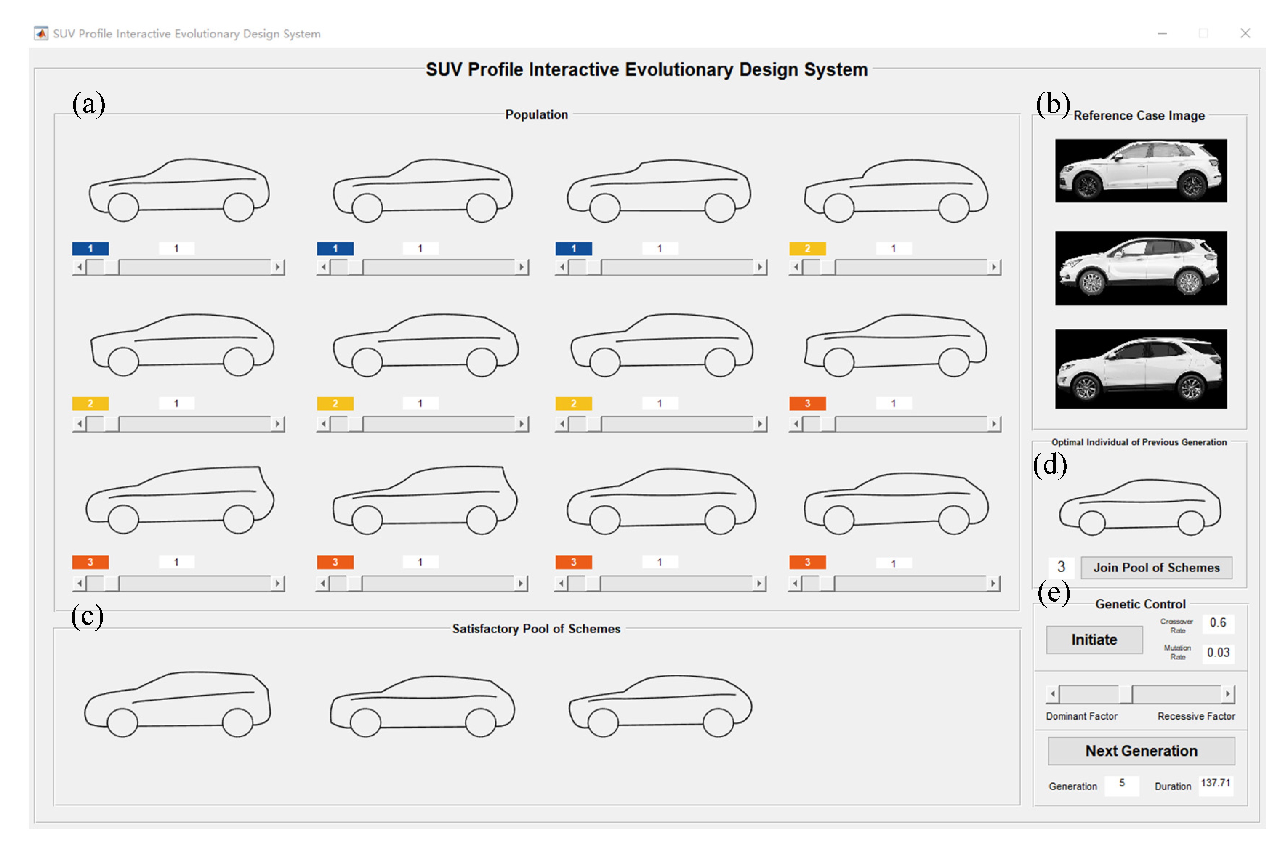Click the Mutation Rate field showing 0.03
Viewport: 1288px width, 842px height.
pos(1217,652)
